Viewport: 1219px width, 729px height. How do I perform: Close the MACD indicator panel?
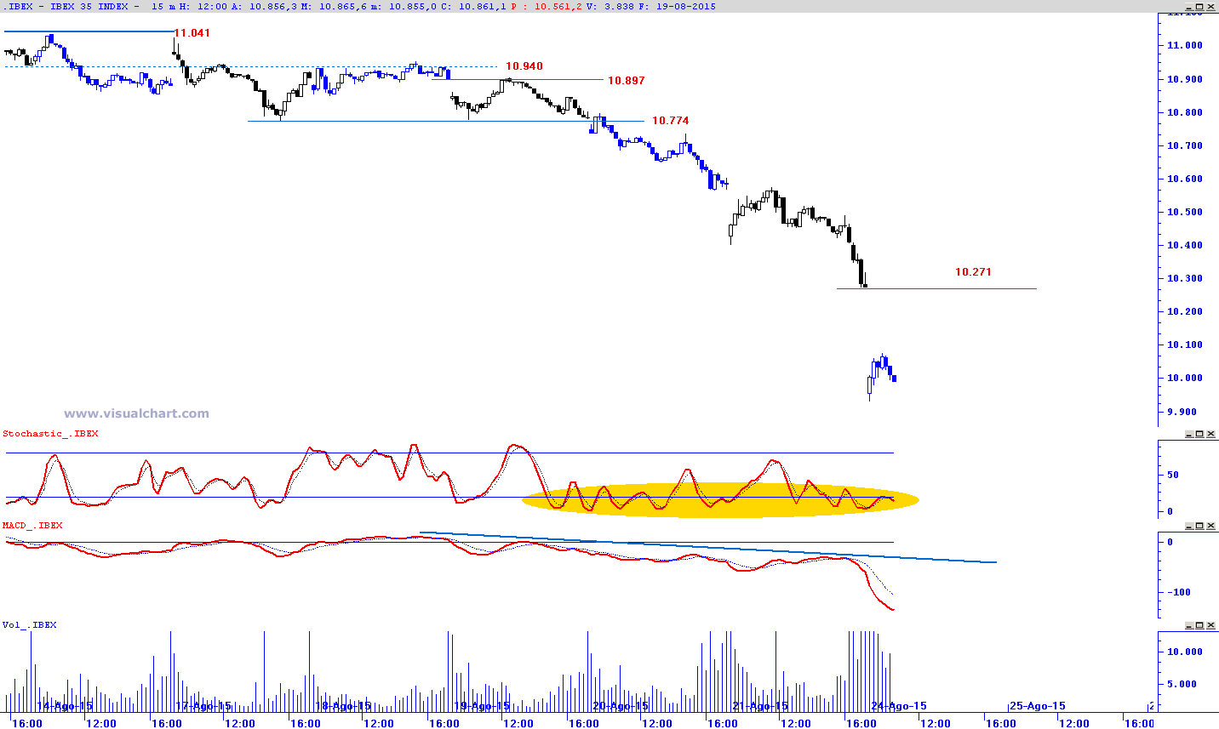(x=1211, y=526)
